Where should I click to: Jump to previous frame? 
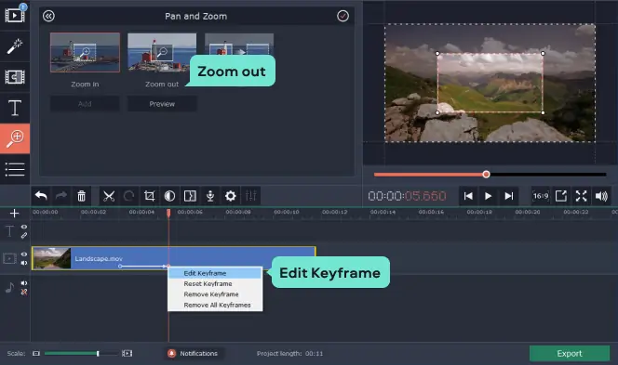tap(468, 196)
